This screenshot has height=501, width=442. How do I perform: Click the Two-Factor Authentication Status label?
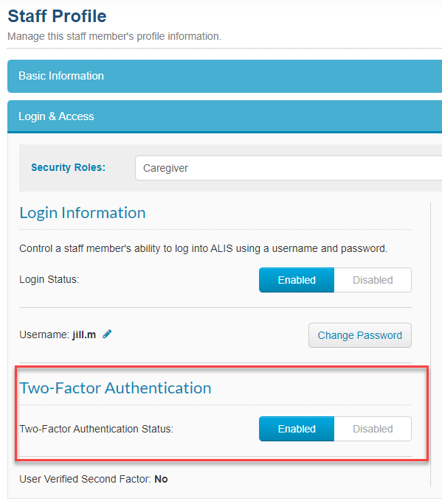(x=97, y=429)
